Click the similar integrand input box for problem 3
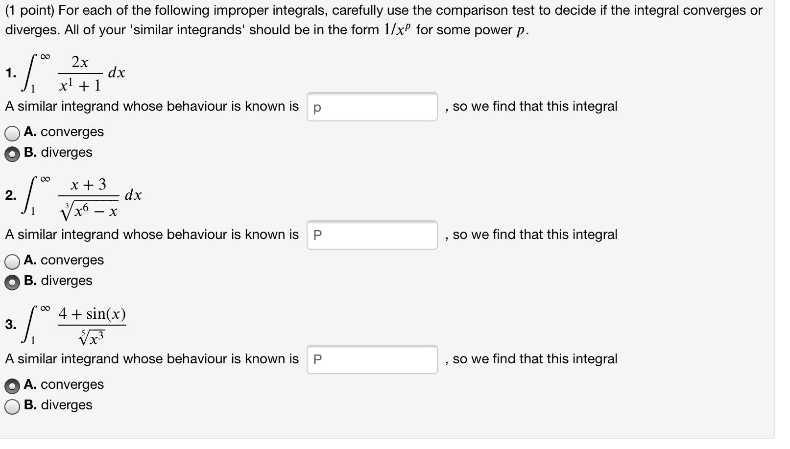790x449 pixels. (x=372, y=359)
